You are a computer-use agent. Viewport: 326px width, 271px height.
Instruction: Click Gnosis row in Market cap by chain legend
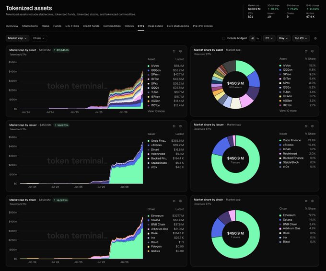click(165, 251)
